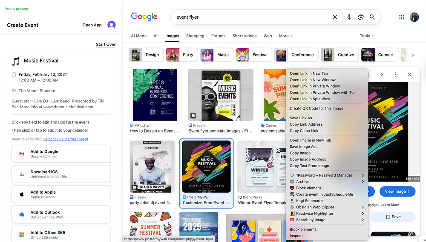Viewport: 426px width, 242px height.
Task: Choose Create event in JustScheduleMe
Action: point(327,194)
